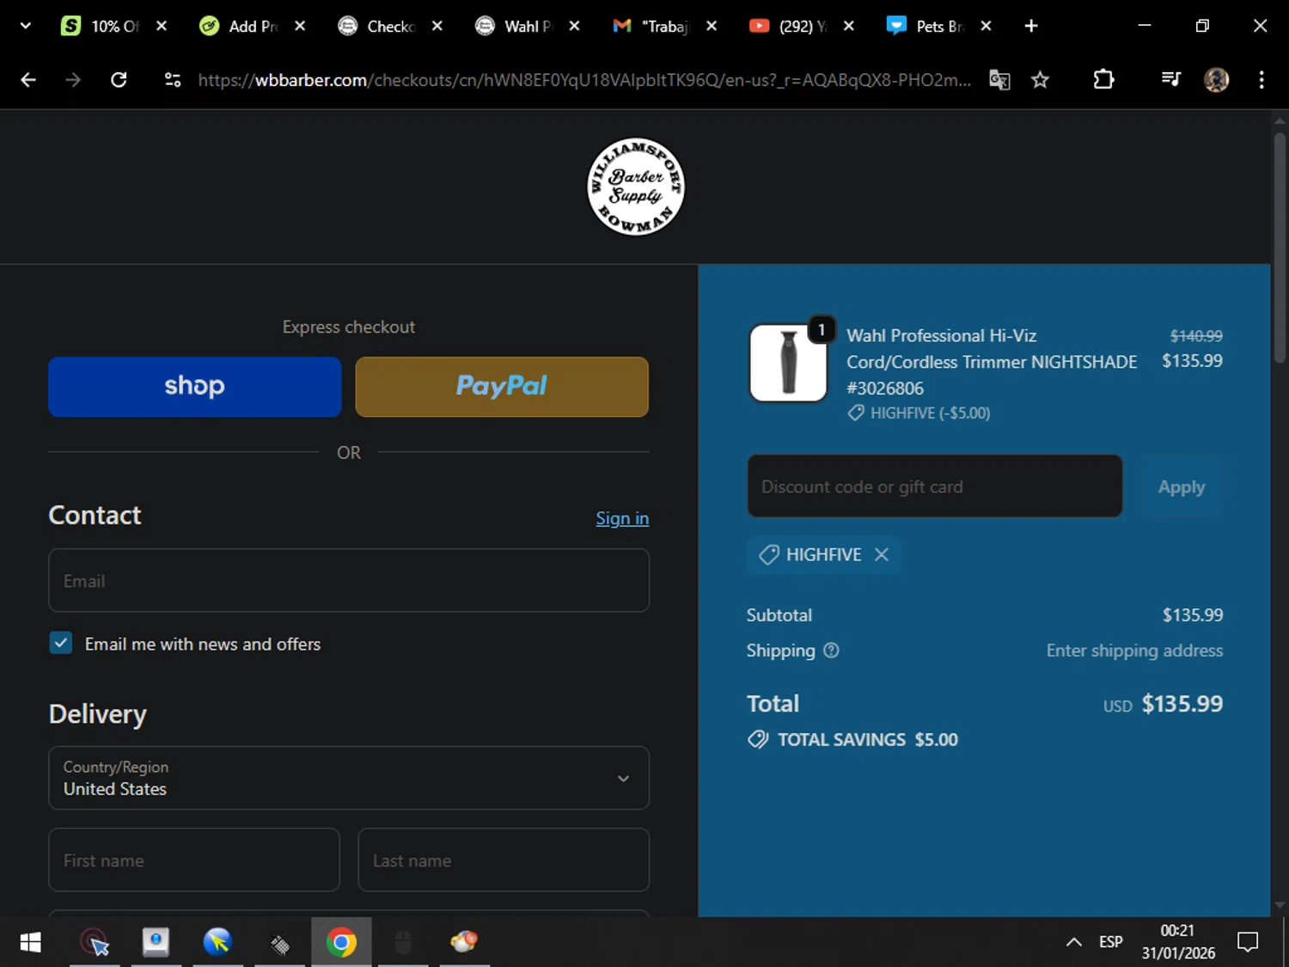This screenshot has height=967, width=1289.
Task: Open the Windows Start menu
Action: click(x=30, y=942)
